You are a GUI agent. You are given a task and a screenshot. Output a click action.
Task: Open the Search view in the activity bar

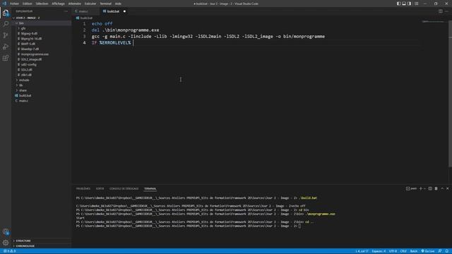pyautogui.click(x=6, y=23)
